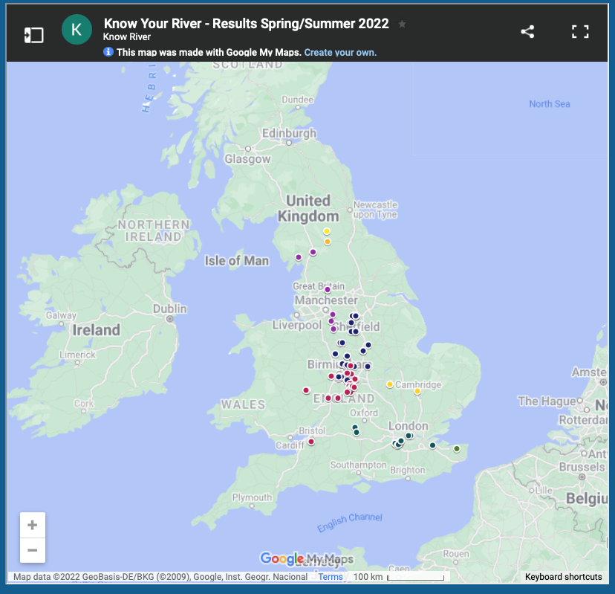This screenshot has height=594, width=615.
Task: Select the crimson marker near Bristol
Action: click(311, 442)
